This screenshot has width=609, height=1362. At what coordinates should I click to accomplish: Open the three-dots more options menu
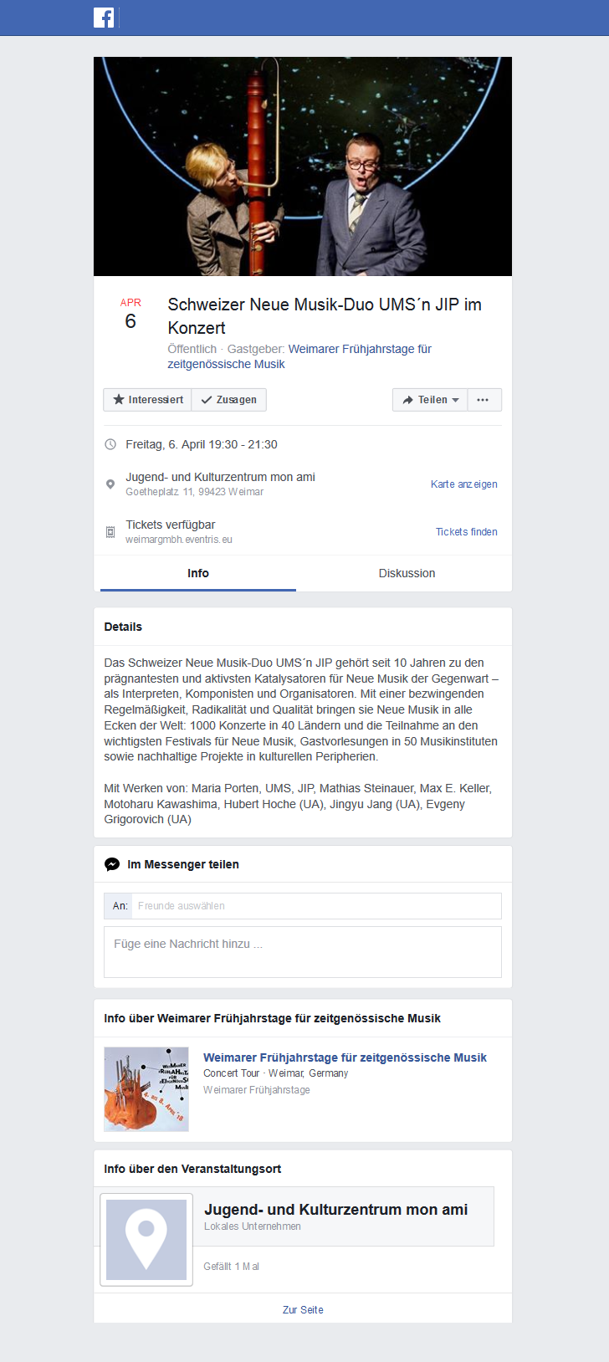click(484, 400)
